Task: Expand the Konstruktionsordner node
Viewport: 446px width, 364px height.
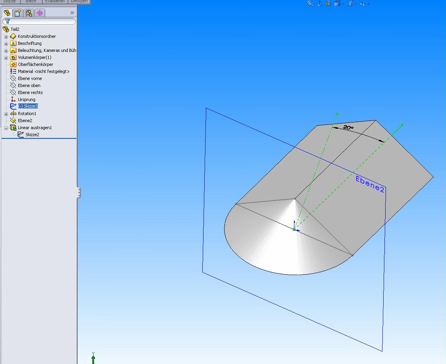Action: click(6, 37)
